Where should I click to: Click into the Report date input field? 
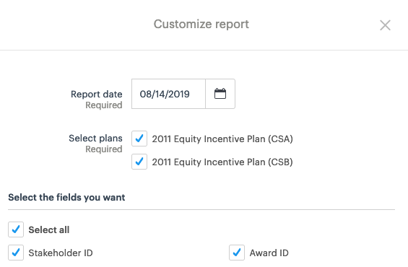(168, 94)
